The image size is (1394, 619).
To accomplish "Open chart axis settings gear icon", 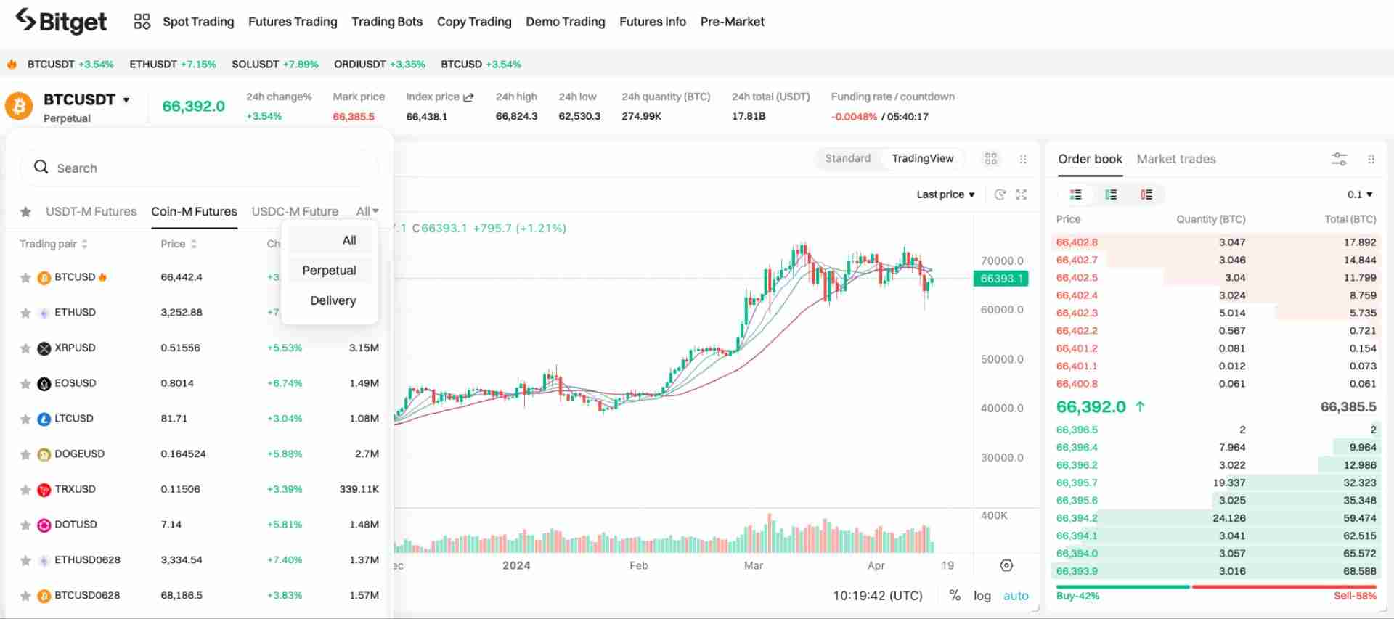I will 1006,565.
